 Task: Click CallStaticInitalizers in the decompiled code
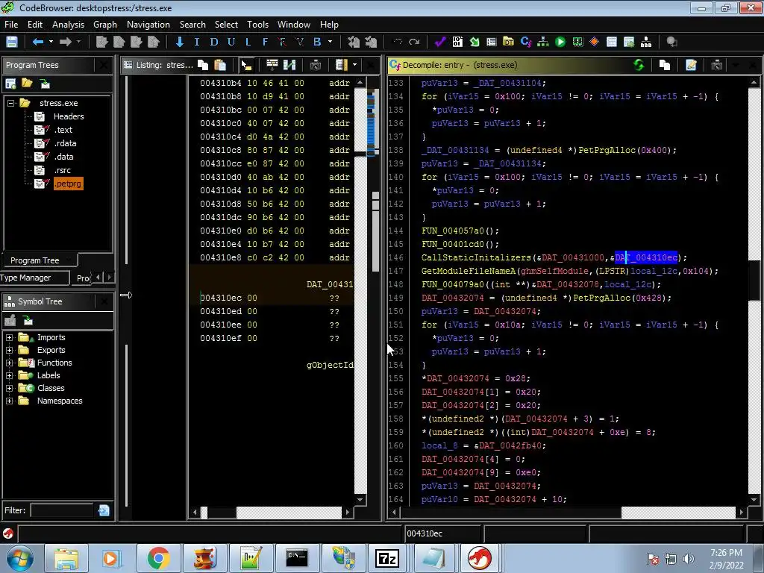[x=476, y=257]
